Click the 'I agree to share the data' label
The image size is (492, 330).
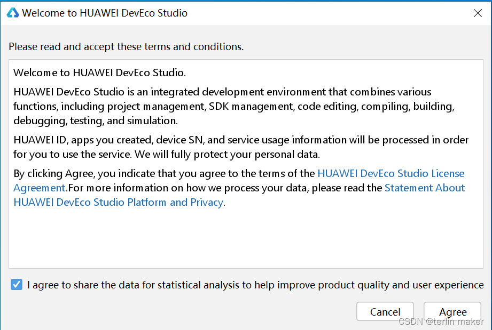coord(255,285)
